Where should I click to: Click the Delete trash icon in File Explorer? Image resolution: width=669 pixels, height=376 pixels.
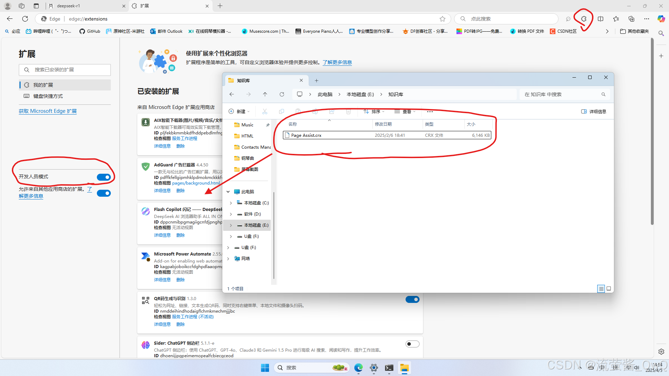click(348, 111)
